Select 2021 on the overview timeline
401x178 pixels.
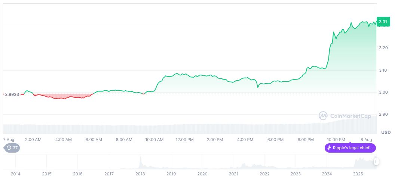(x=233, y=174)
